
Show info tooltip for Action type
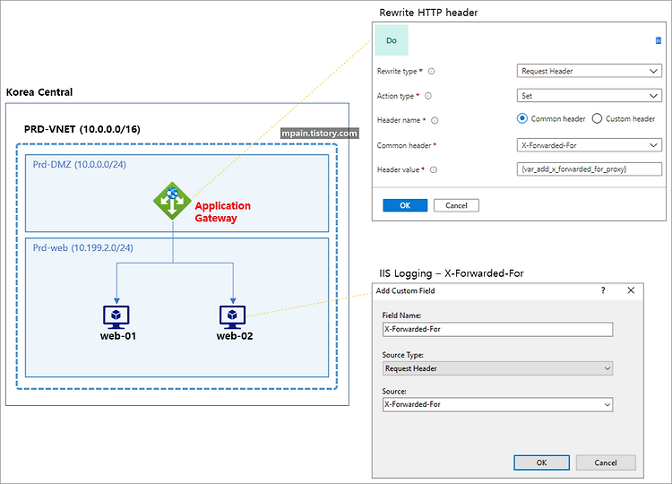[428, 96]
